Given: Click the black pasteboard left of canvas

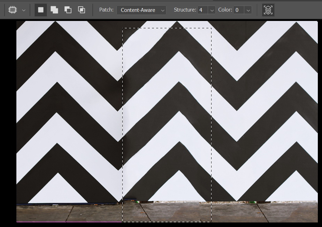Looking at the screenshot, I should click(8, 122).
